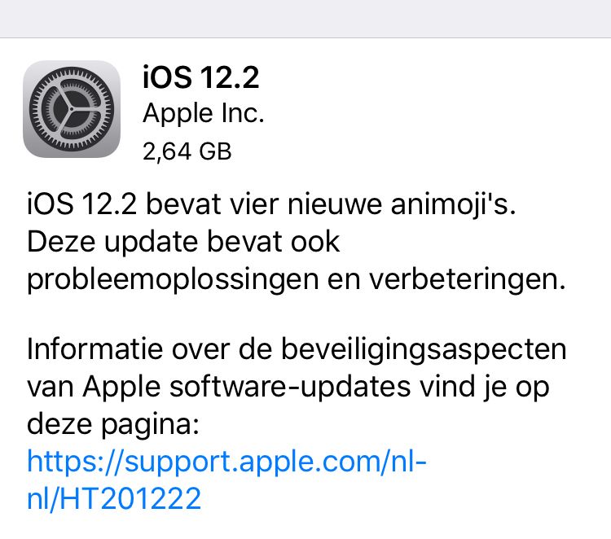Image resolution: width=611 pixels, height=539 pixels.
Task: Click the 'https://' start of the link
Action: 75,461
